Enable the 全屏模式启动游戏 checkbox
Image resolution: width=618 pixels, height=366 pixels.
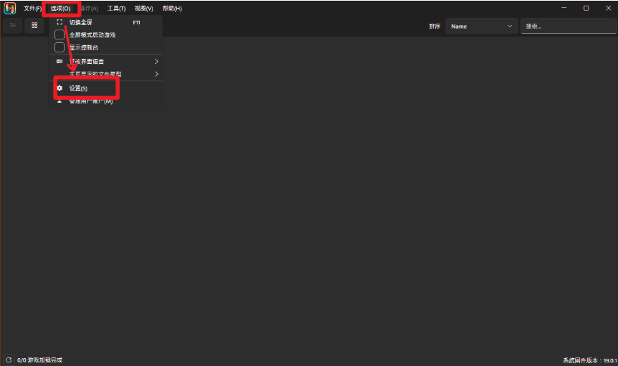[x=60, y=34]
